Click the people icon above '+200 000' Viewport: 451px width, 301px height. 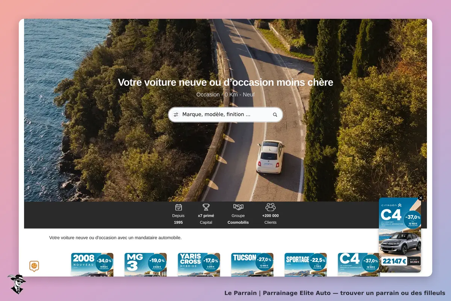(x=270, y=207)
